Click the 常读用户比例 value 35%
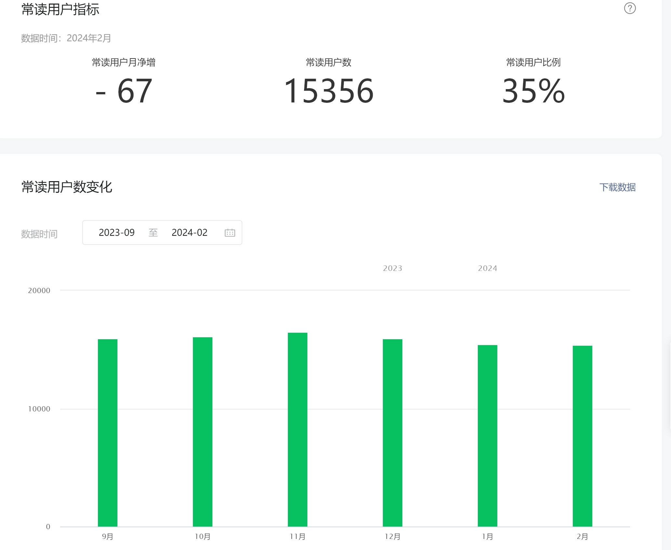Screen dimensions: 671x550 click(x=533, y=91)
